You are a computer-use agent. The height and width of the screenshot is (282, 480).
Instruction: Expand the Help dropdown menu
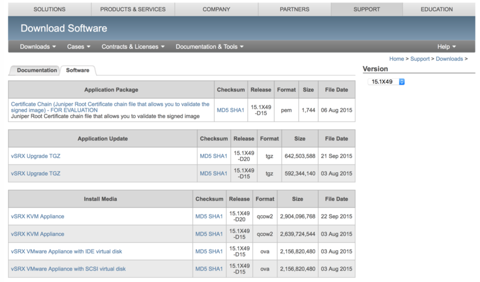[x=447, y=47]
